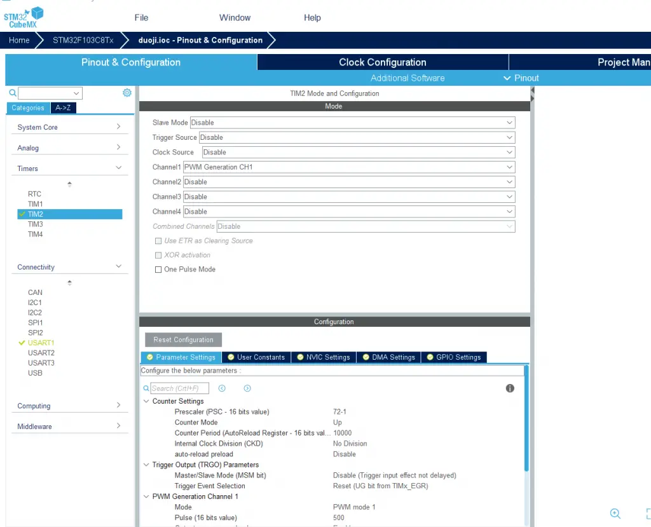This screenshot has height=527, width=651.
Task: Click the parameter list vertical scrollbar
Action: coord(526,418)
